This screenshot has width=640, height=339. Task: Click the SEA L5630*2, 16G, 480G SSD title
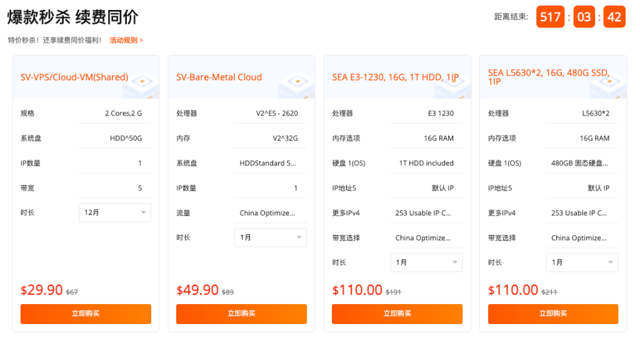[x=548, y=77]
